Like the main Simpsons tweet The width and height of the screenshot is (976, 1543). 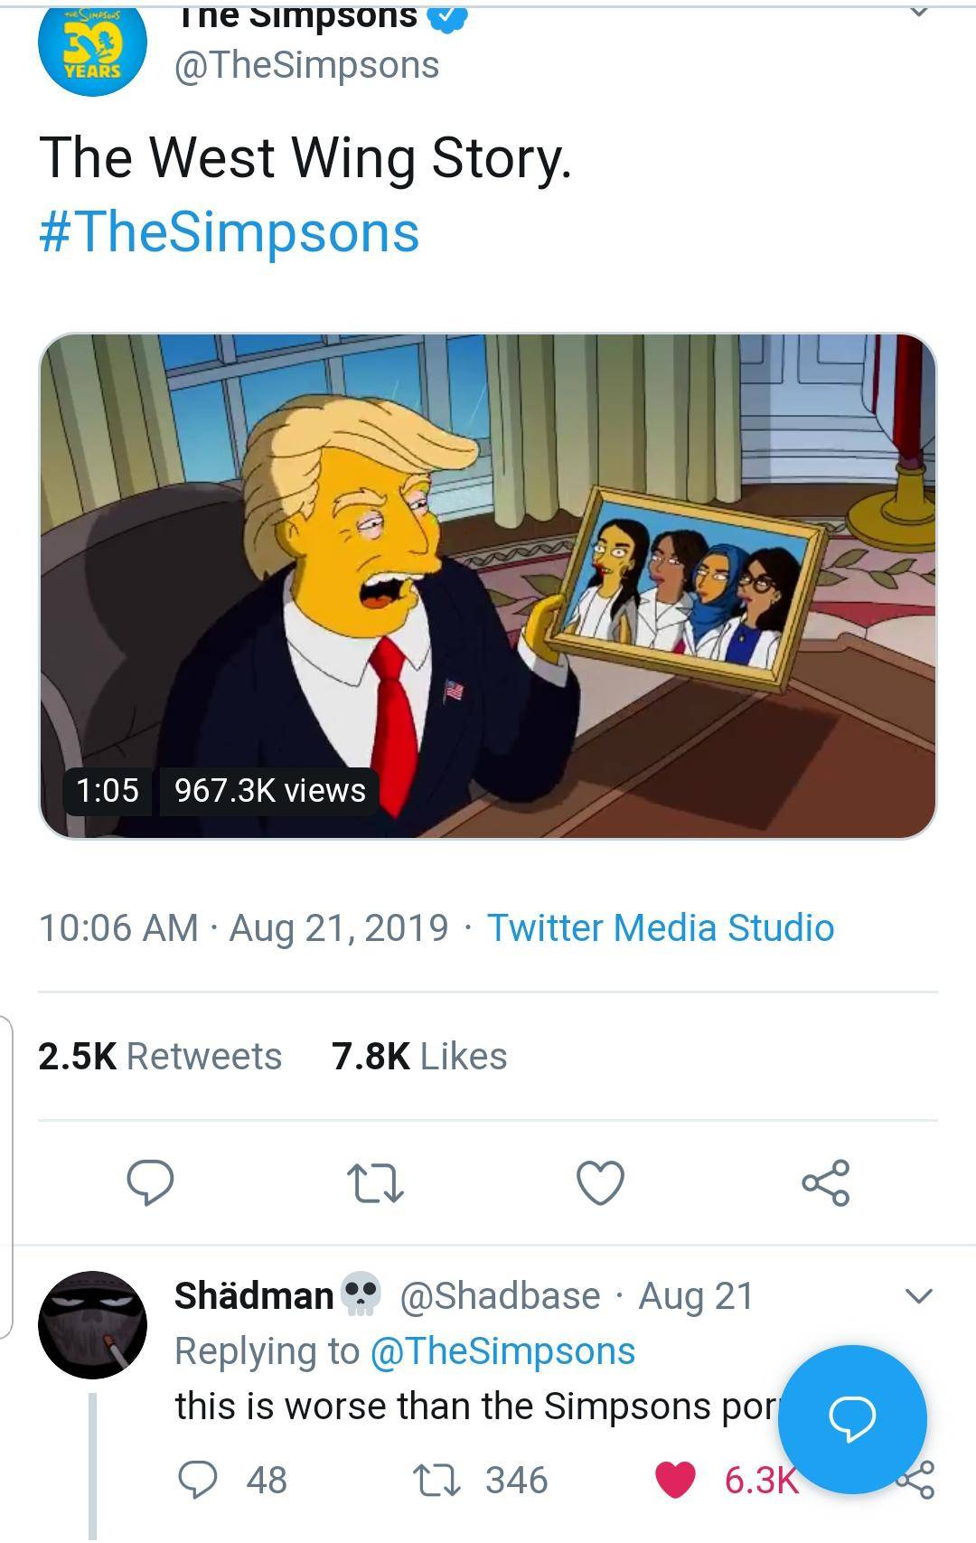601,1182
